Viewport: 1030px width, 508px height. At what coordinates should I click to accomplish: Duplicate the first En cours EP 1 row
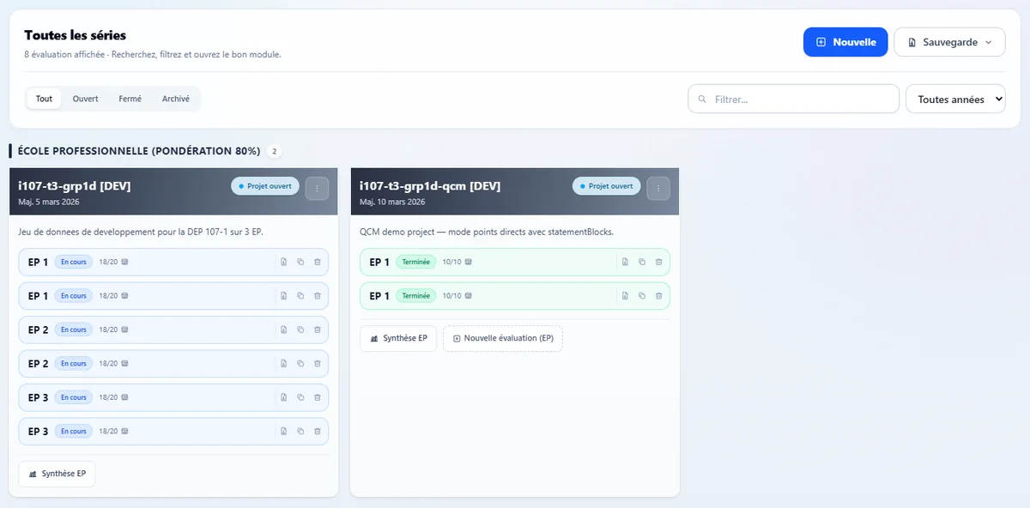tap(300, 262)
